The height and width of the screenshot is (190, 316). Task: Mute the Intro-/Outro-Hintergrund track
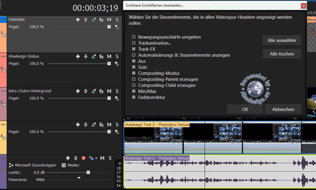click(x=109, y=91)
